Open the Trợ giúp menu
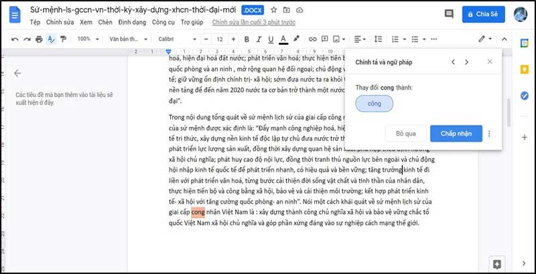The height and width of the screenshot is (274, 536). coord(192,23)
